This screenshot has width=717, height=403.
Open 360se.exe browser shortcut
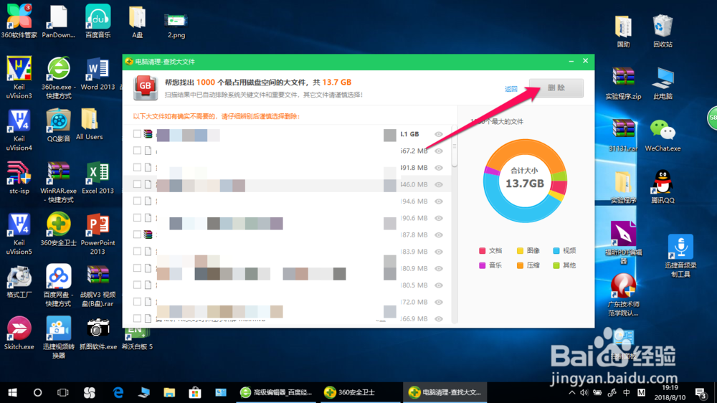click(x=59, y=77)
